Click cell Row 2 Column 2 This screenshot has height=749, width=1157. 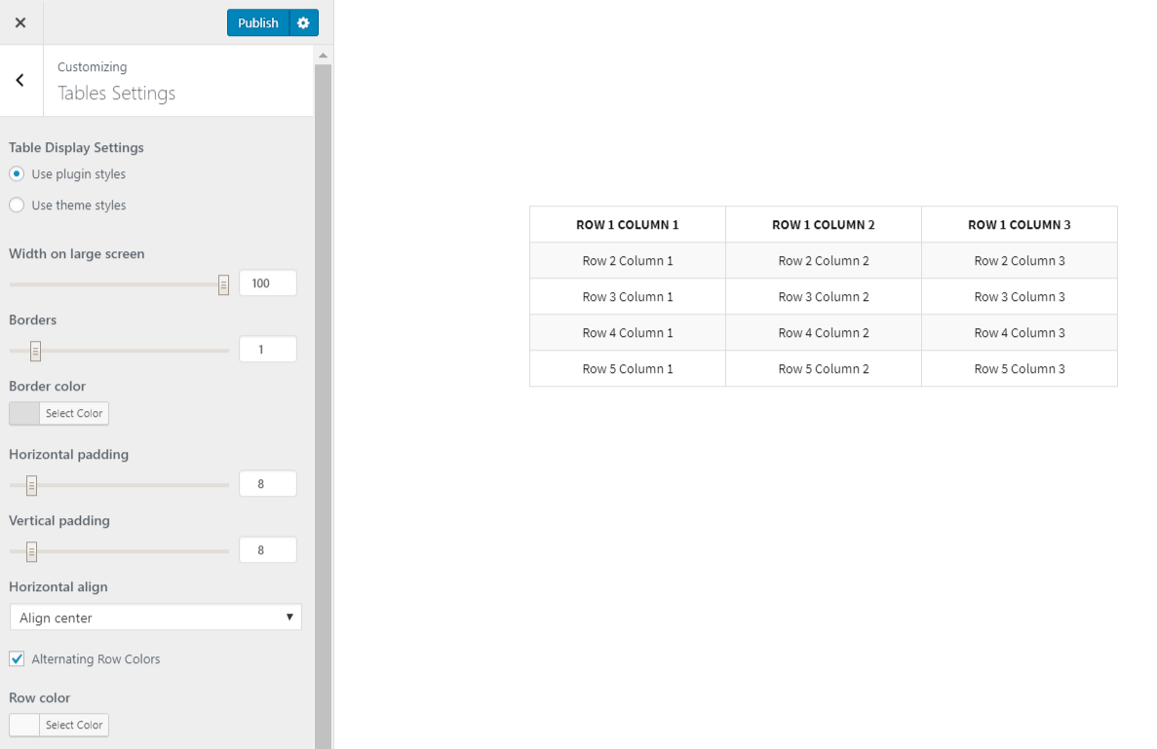point(824,261)
